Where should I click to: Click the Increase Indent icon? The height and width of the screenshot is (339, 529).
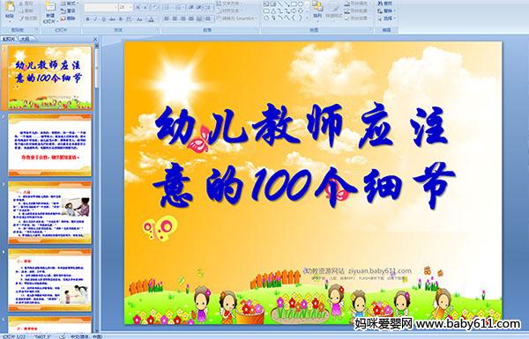198,7
